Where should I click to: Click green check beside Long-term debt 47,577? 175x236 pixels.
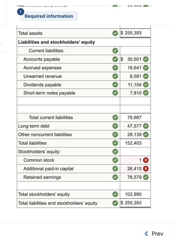(x=146, y=126)
